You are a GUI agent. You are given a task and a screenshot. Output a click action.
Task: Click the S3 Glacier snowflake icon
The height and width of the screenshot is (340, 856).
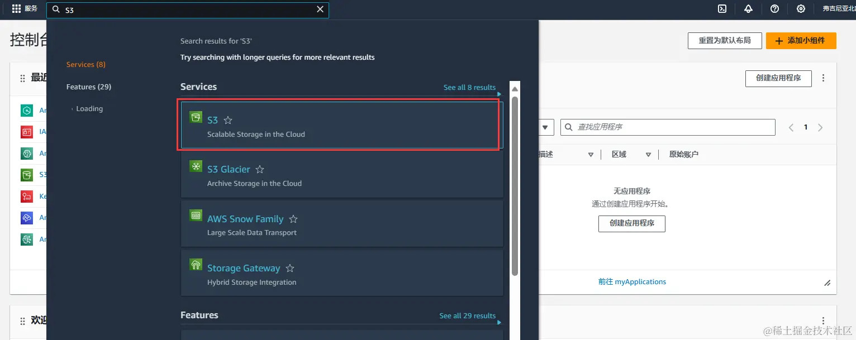coord(196,166)
